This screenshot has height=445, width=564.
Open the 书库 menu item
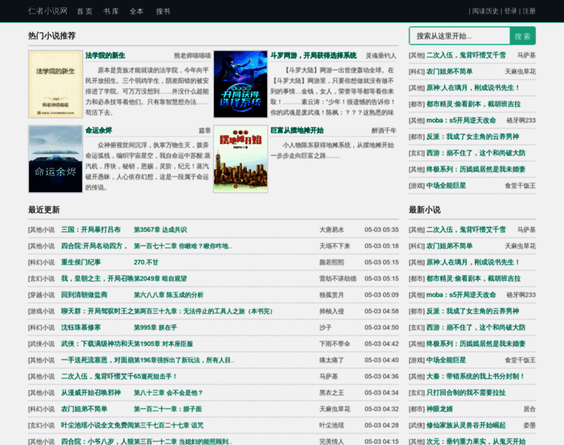(111, 11)
